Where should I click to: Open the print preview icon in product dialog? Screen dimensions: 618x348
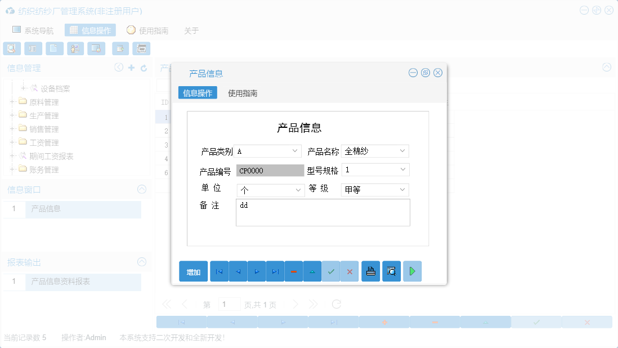click(391, 271)
